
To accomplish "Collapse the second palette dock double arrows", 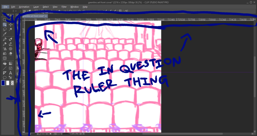I will pyautogui.click(x=16, y=11).
